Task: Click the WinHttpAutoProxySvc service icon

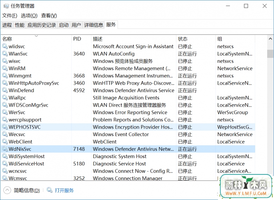Action: pyautogui.click(x=5, y=83)
